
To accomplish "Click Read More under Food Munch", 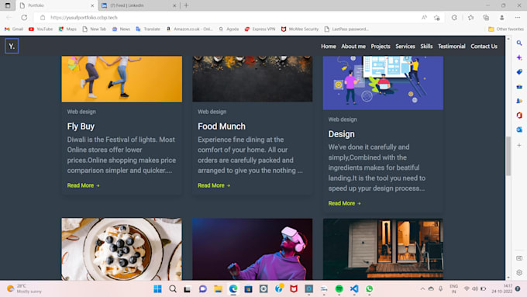I will tap(214, 185).
